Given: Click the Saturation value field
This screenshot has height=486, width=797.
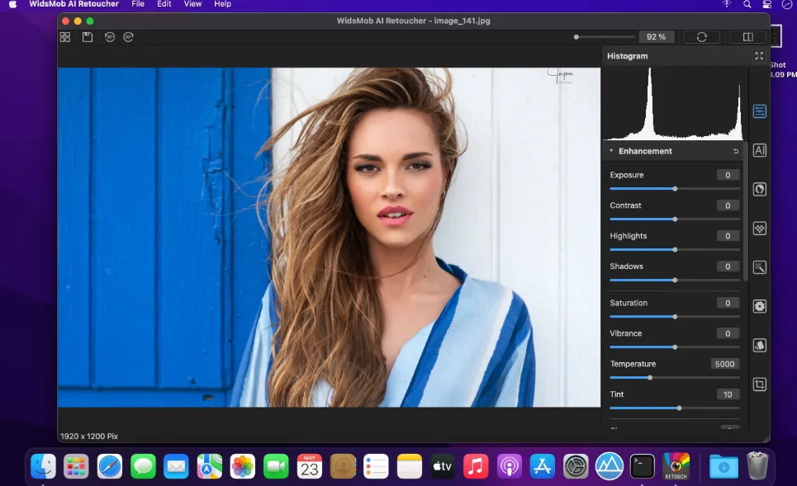Looking at the screenshot, I should coord(728,303).
